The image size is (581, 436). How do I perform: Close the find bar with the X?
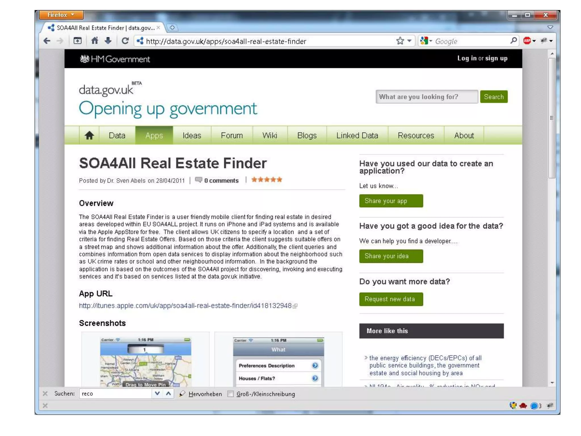point(45,393)
